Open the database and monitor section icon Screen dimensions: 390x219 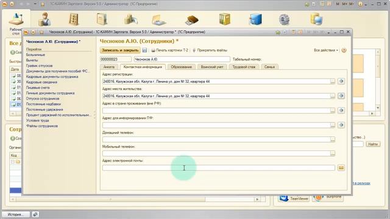[x=316, y=19]
